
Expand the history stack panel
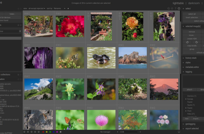pyautogui.click(x=190, y=58)
